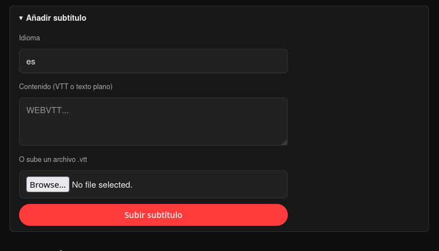Click the bottom area of the Contenido text area
Viewport: 439px width, 251px height.
153,139
